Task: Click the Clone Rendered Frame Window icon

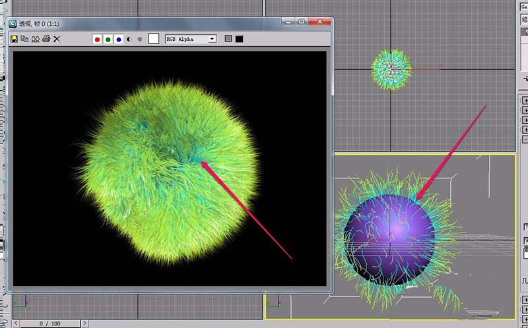Action: [35, 40]
